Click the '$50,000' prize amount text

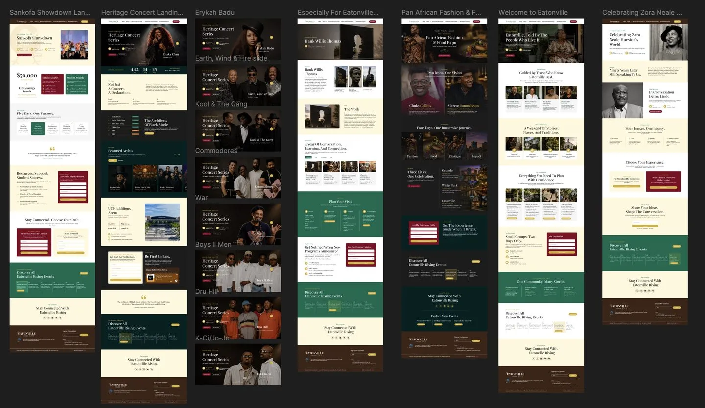(27, 76)
